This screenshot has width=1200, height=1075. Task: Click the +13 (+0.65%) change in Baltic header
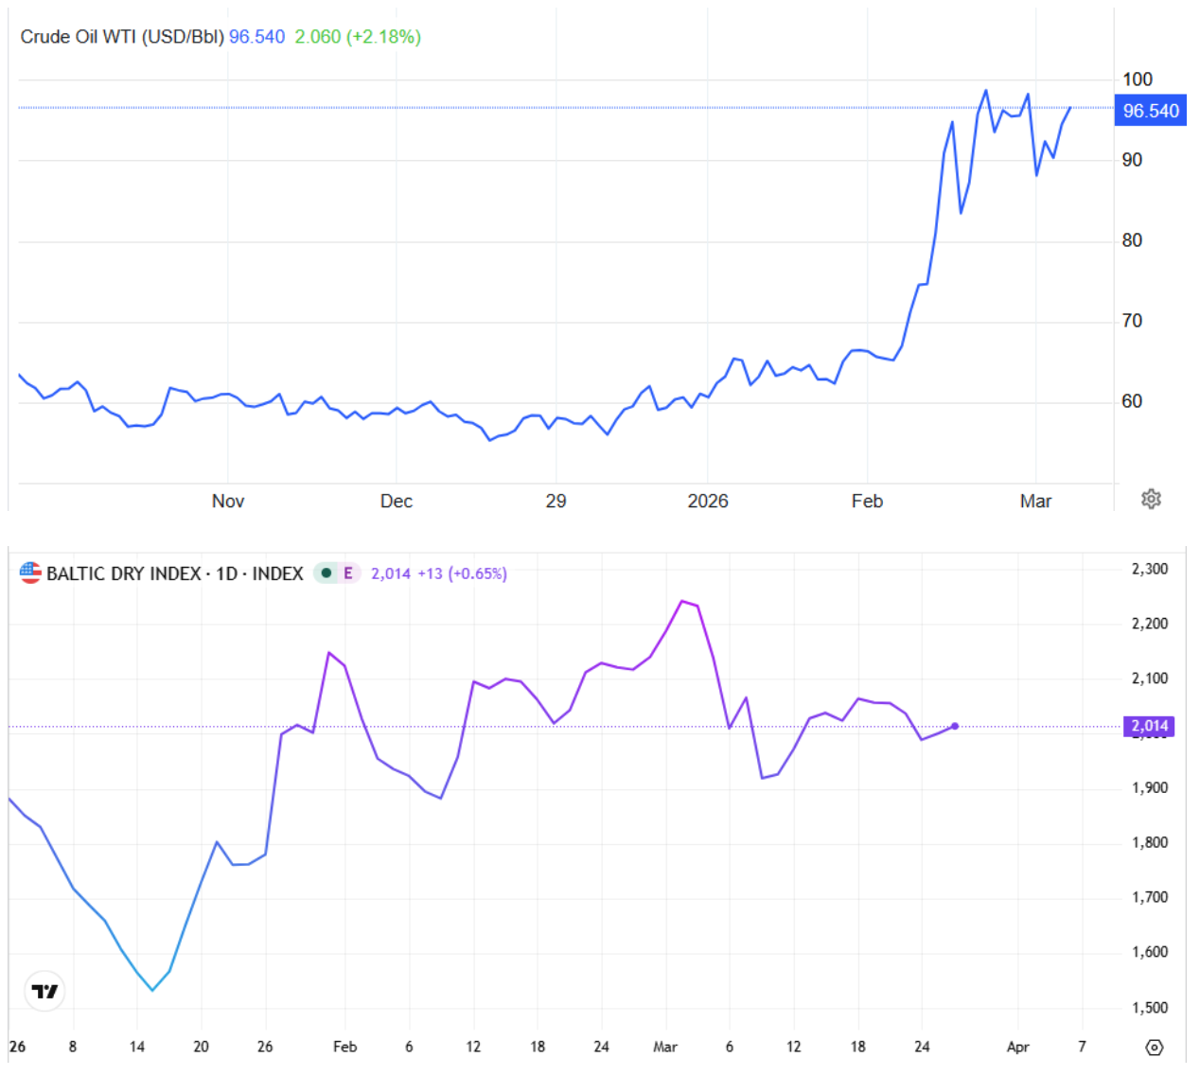tap(462, 573)
